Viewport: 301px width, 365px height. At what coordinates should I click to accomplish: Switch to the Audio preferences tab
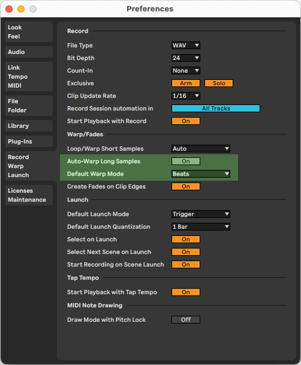pos(29,52)
